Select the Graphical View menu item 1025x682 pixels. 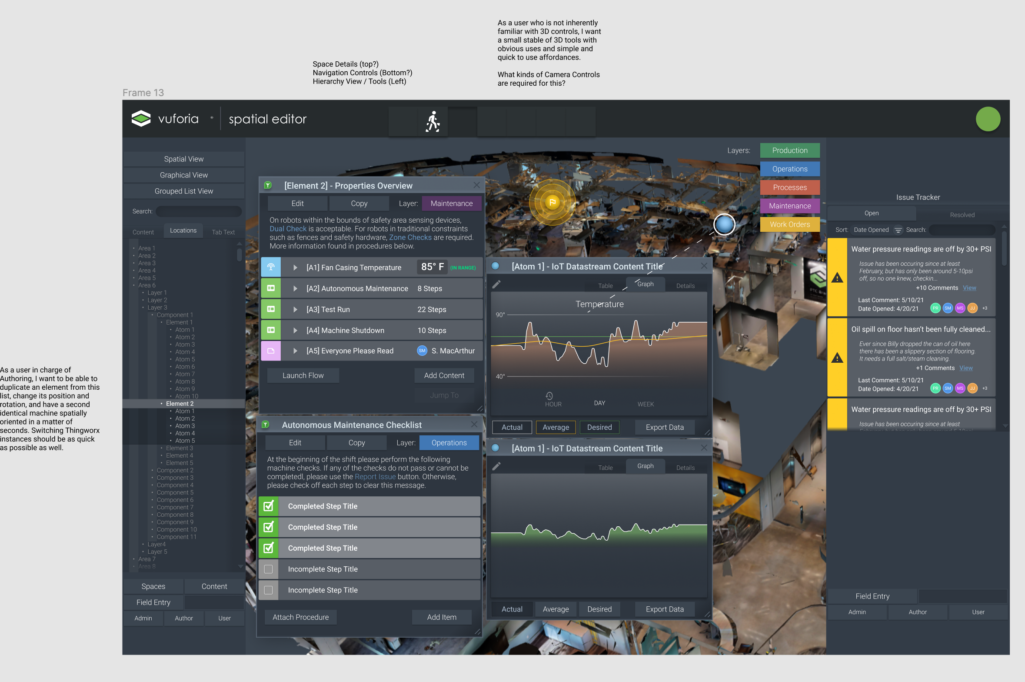184,175
